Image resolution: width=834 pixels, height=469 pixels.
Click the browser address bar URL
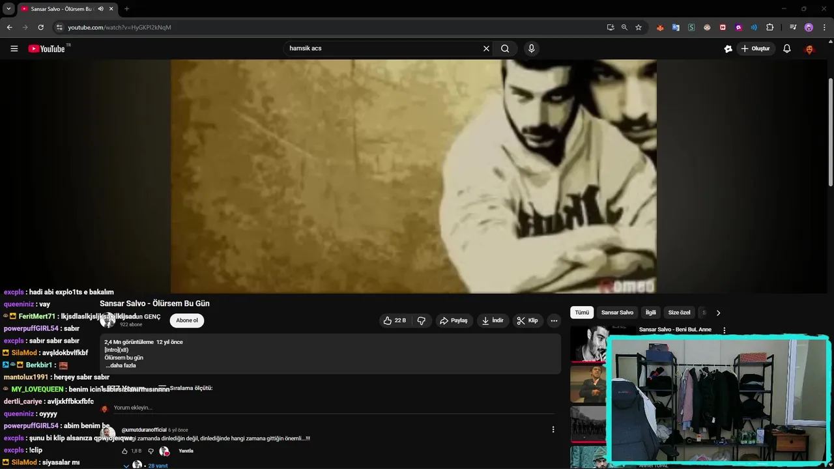[x=119, y=27]
